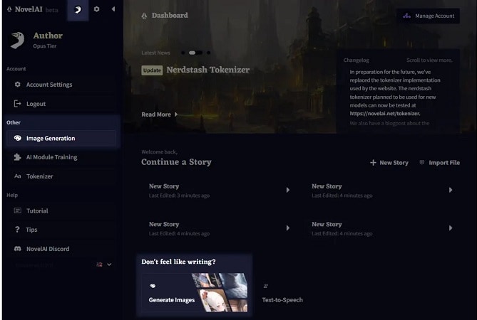
Task: Expand arrow for story edited 3 minutes ago
Action: point(288,190)
